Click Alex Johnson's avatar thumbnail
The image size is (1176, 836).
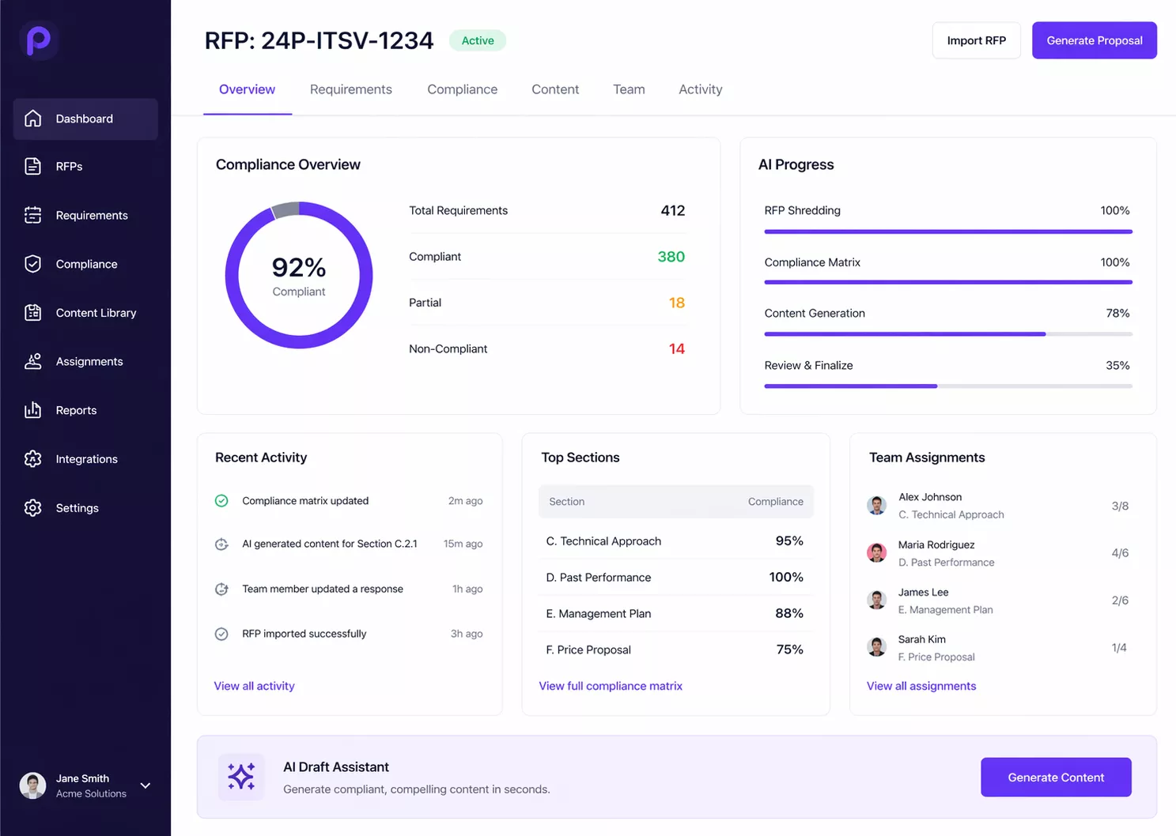(876, 506)
